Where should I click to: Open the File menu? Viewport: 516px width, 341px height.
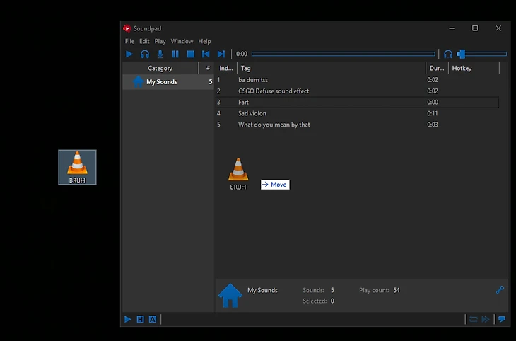click(129, 41)
